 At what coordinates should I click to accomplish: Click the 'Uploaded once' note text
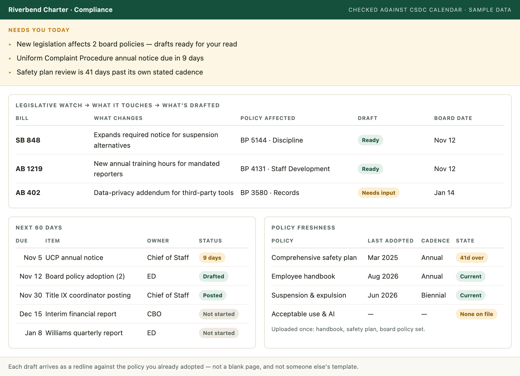point(348,329)
